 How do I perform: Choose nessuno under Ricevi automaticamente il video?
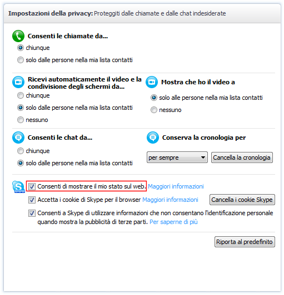21,120
